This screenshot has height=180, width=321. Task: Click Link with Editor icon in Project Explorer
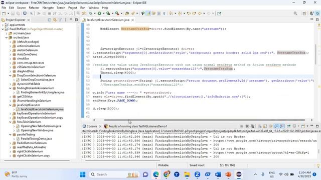[x=55, y=20]
